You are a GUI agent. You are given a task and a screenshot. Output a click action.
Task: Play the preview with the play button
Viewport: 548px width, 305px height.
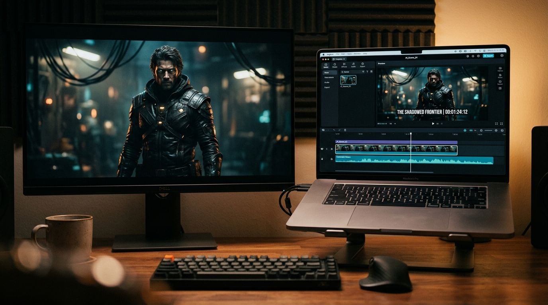[x=433, y=124]
